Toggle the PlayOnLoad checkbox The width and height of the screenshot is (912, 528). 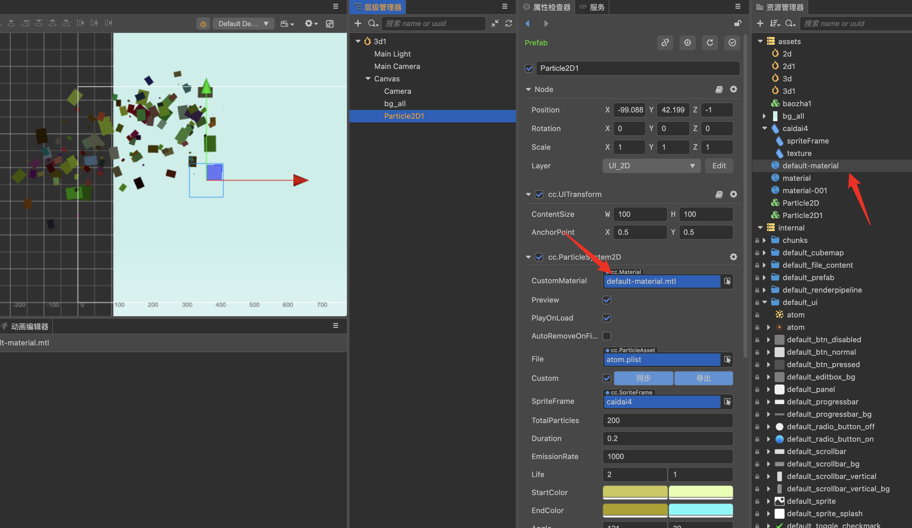pos(607,318)
